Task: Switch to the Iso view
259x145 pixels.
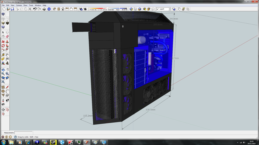Action: point(54,9)
